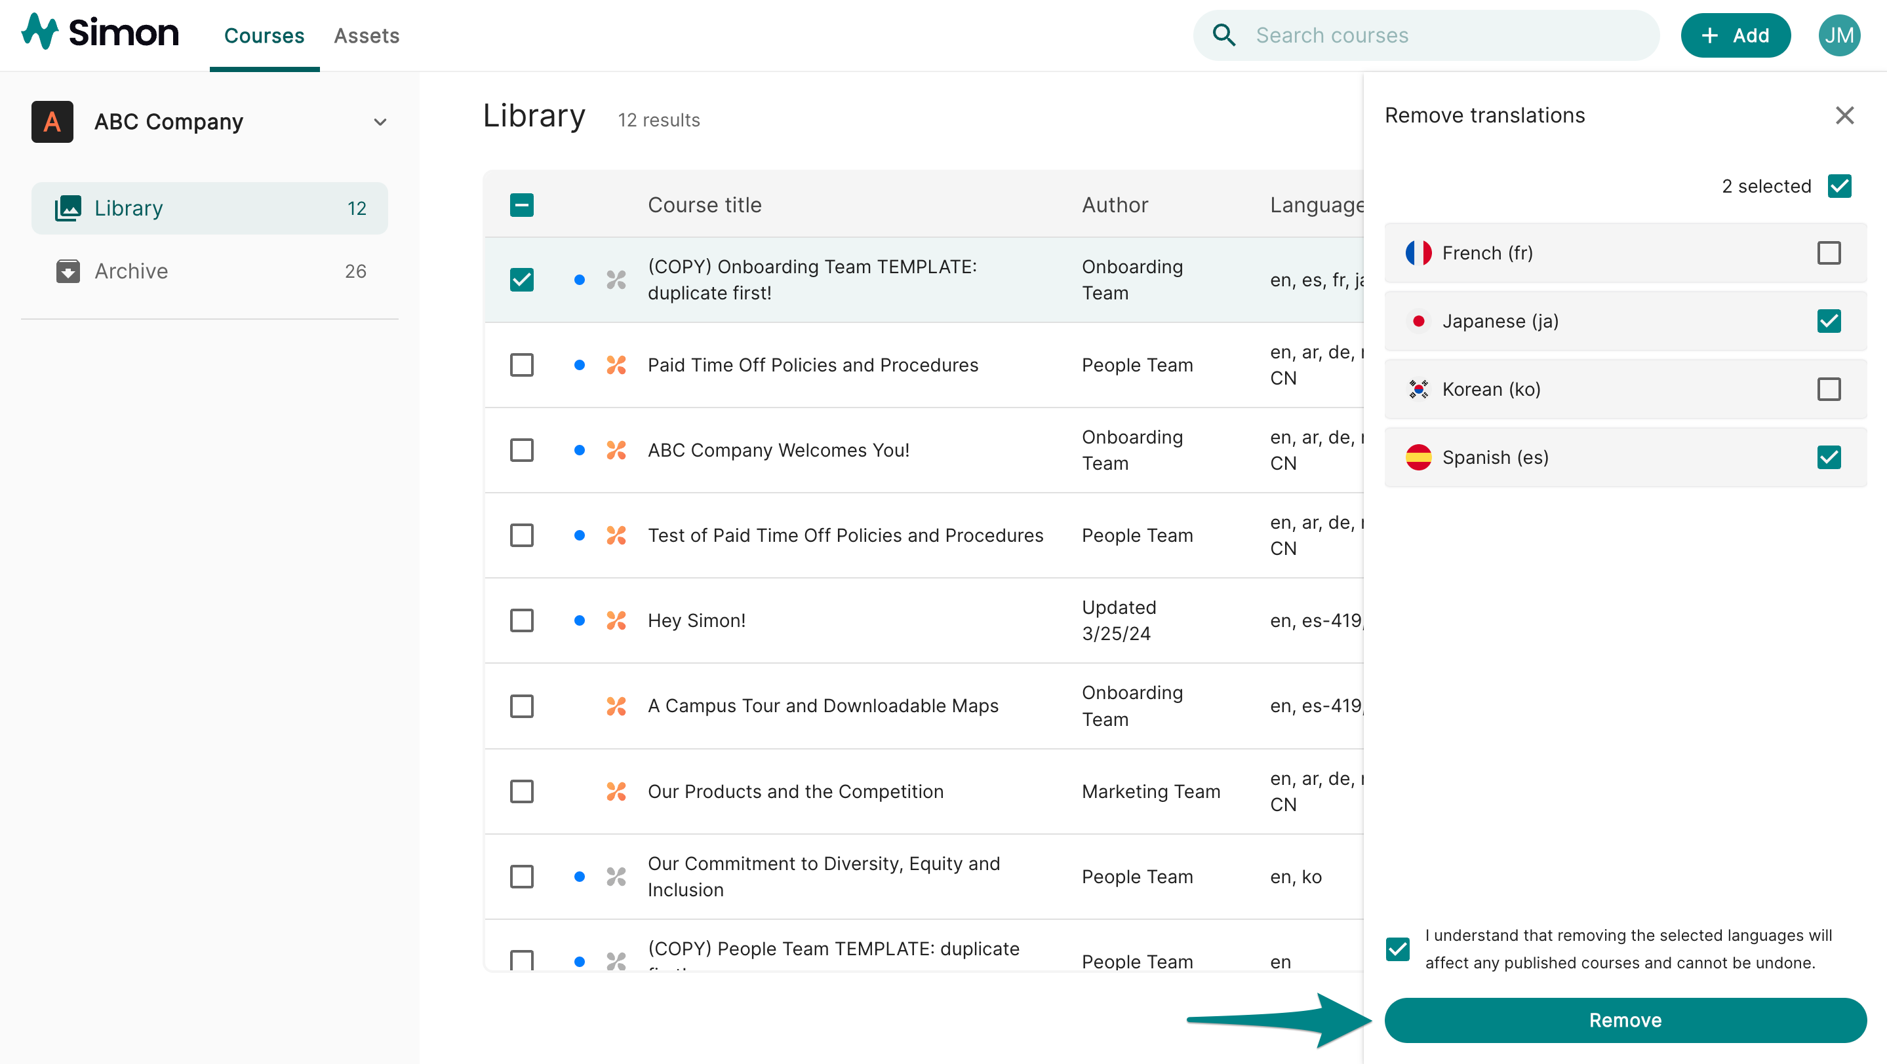
Task: Toggle the '2 selected' select-all languages checkbox
Action: coord(1838,186)
